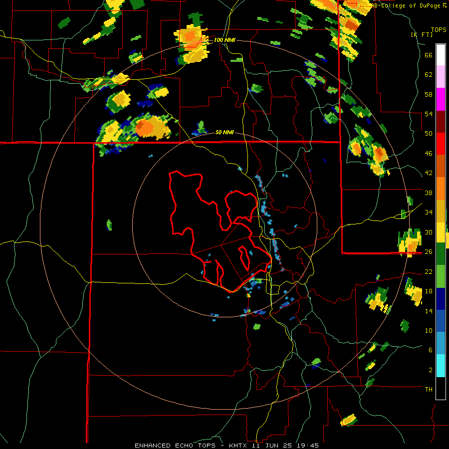Click the College of DuPage credit text
449x449 pixels.
pos(412,5)
